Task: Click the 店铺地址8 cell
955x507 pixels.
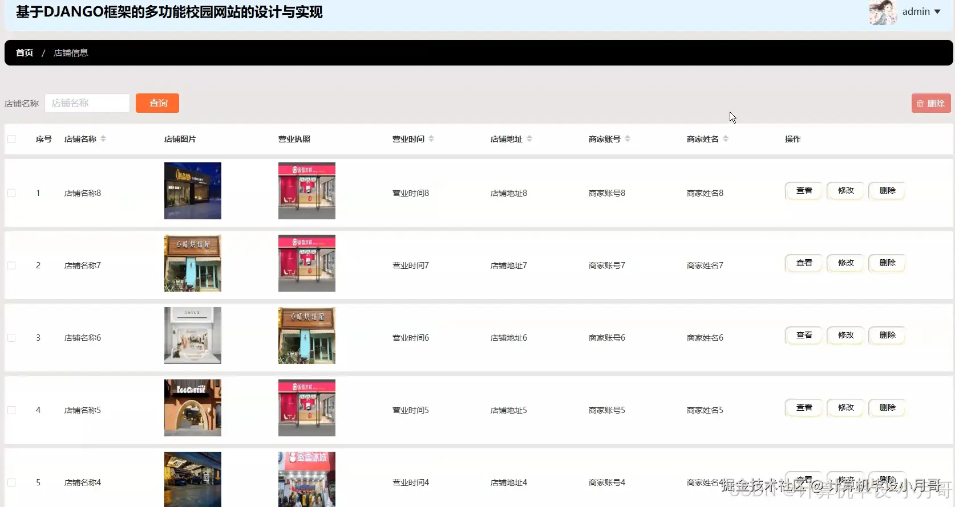Action: (509, 193)
